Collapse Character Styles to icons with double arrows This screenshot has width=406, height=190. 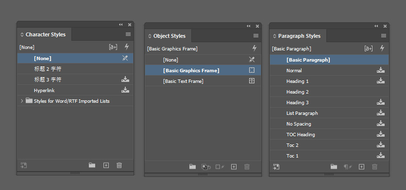click(x=120, y=25)
